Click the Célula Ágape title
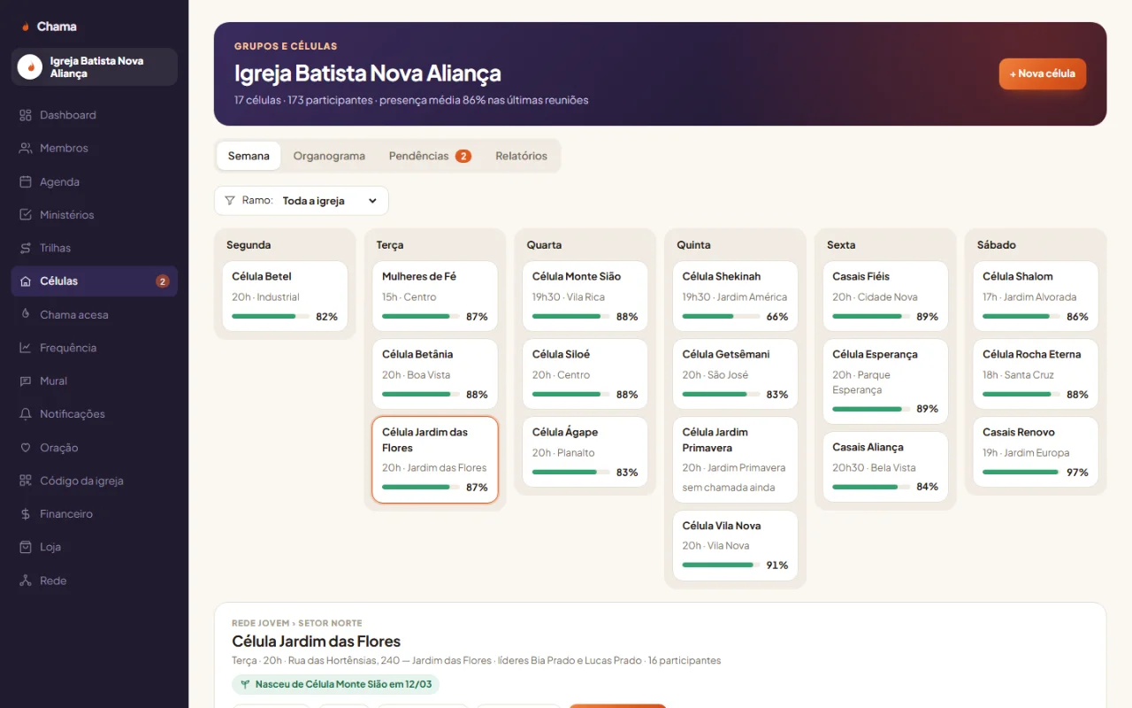Image resolution: width=1132 pixels, height=708 pixels. pos(565,432)
